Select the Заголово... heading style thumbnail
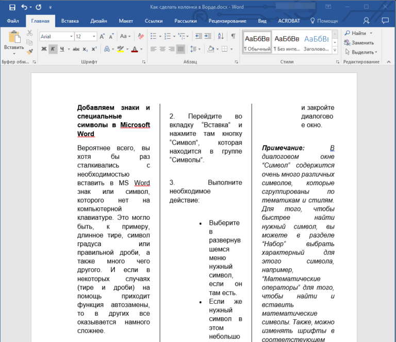Image resolution: width=396 pixels, height=342 pixels. [316, 42]
